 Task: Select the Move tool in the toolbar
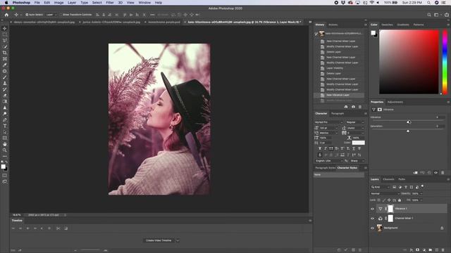coord(5,28)
